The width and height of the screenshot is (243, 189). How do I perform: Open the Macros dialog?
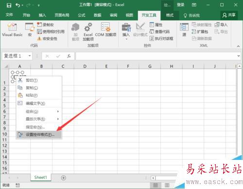pos(30,30)
